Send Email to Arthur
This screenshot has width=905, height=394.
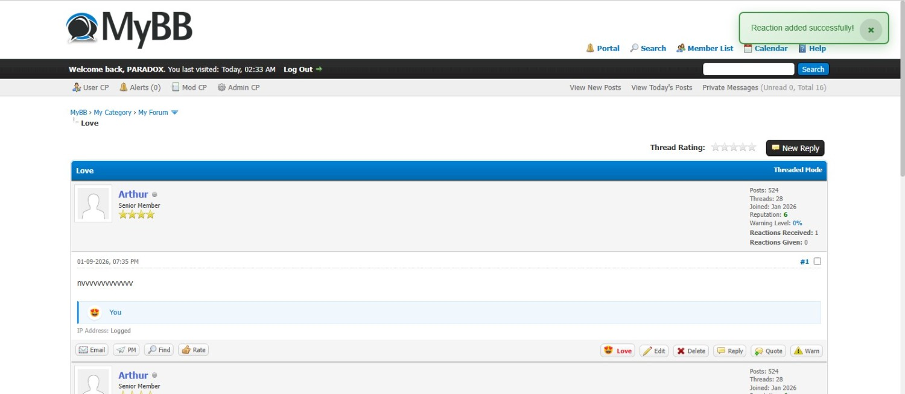pos(92,350)
